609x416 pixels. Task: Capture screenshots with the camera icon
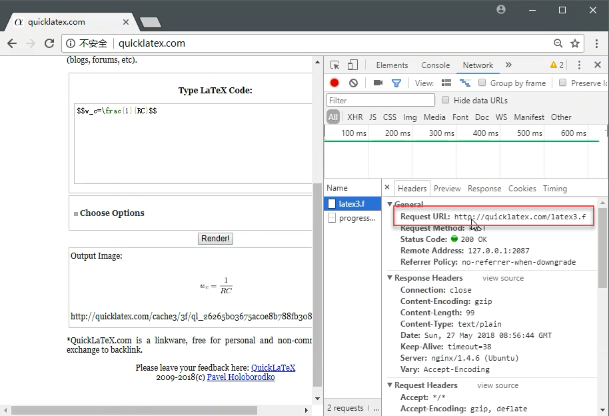pyautogui.click(x=378, y=83)
